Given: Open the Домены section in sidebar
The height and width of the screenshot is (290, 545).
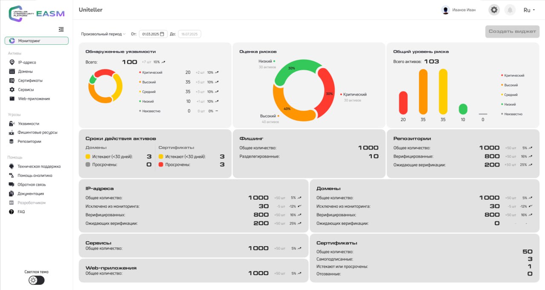Looking at the screenshot, I should 25,72.
